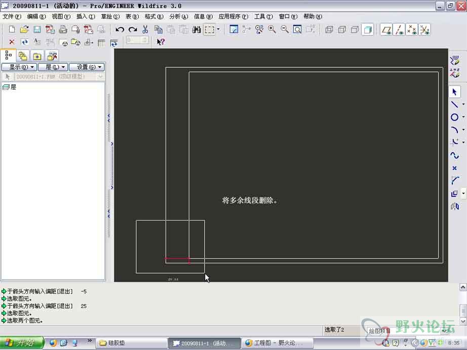Click the New file icon
467x350 pixels.
click(x=12, y=29)
